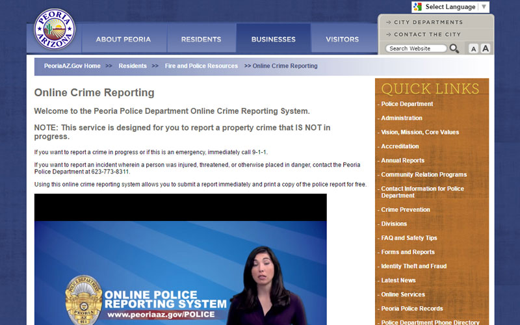Click the Quick Links heading
This screenshot has height=325, width=520.
tap(430, 89)
